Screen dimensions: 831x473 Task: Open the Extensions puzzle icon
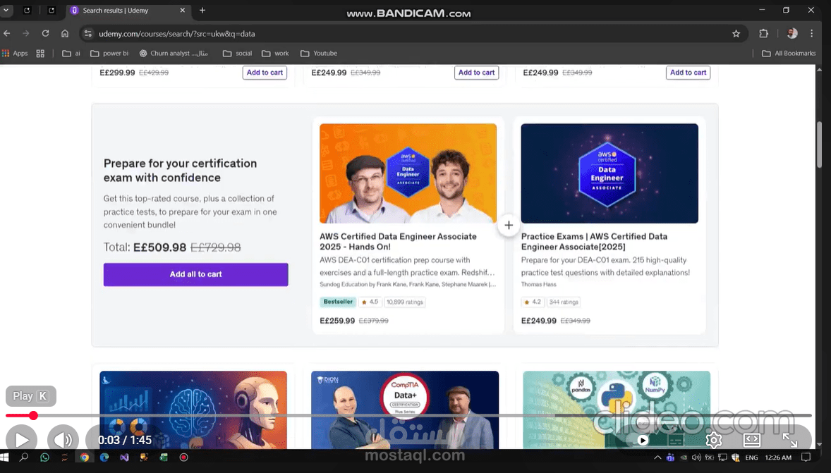tap(764, 33)
